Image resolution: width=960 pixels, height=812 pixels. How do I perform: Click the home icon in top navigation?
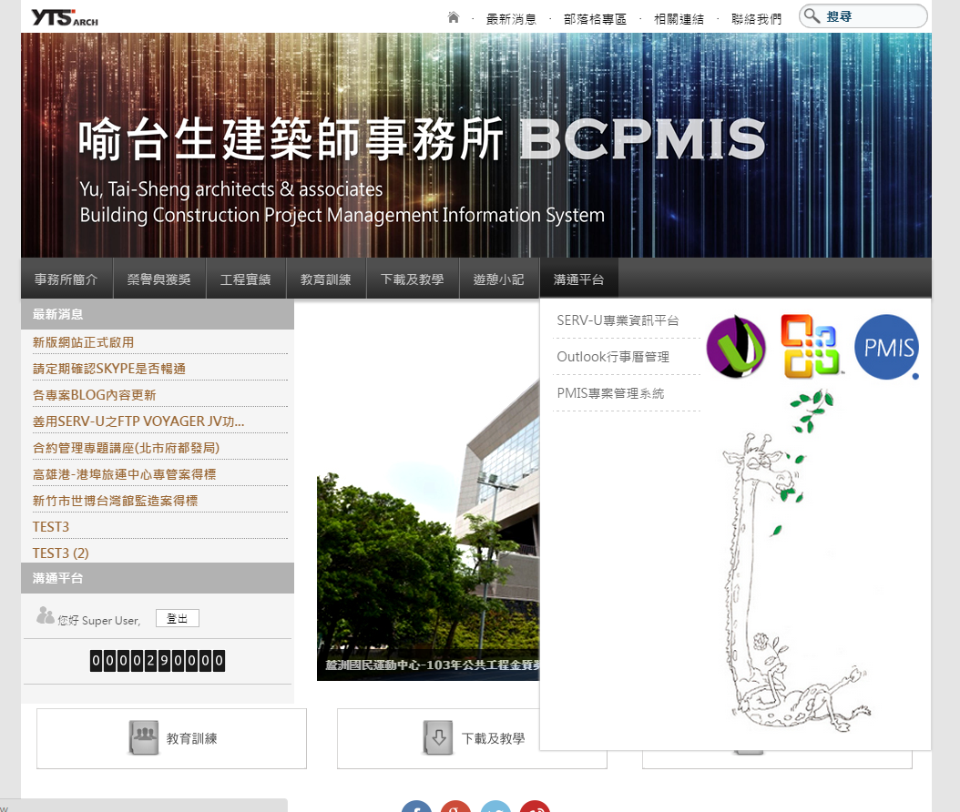coord(454,17)
